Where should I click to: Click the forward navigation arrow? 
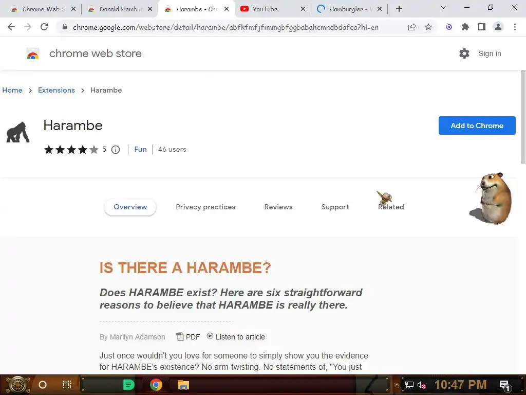point(28,27)
